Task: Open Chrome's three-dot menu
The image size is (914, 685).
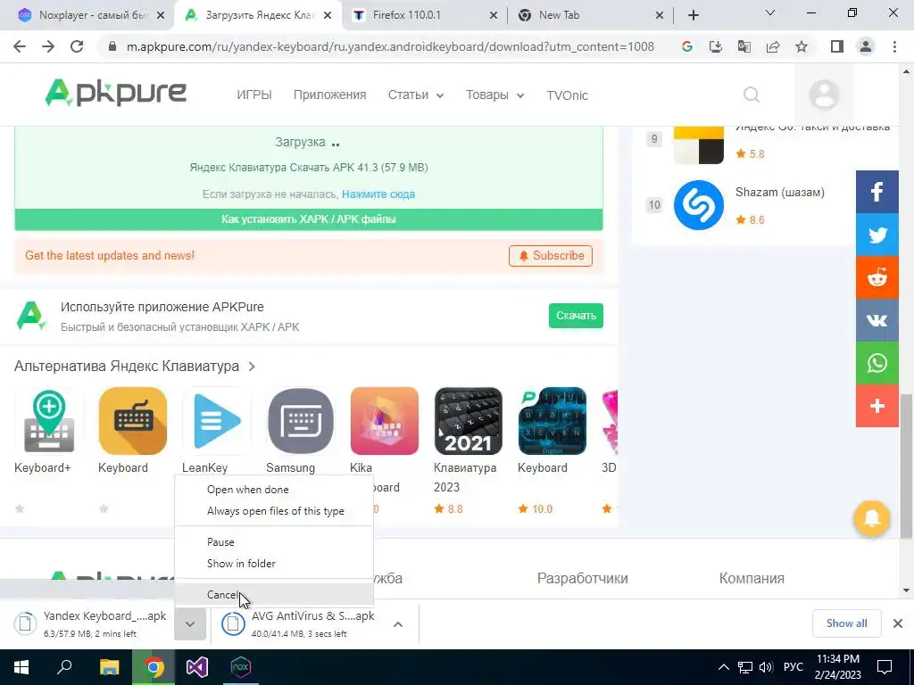Action: 894,46
